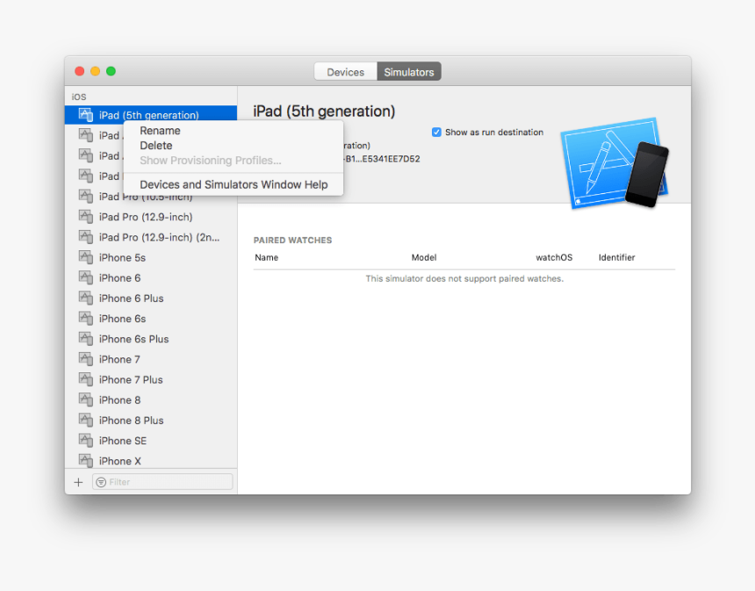This screenshot has width=755, height=591.
Task: Click the simulator icon next to iPhone SE
Action: tap(85, 440)
